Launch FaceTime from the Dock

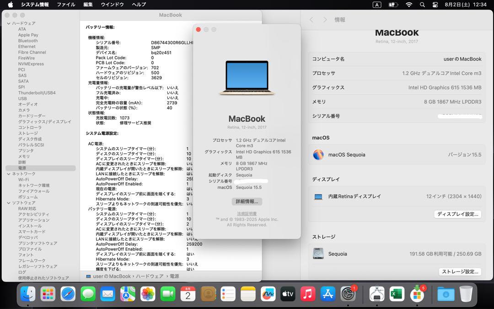coord(168,294)
